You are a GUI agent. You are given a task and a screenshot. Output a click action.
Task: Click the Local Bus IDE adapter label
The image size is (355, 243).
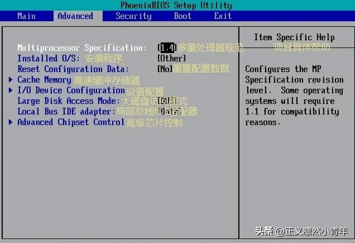(x=66, y=112)
